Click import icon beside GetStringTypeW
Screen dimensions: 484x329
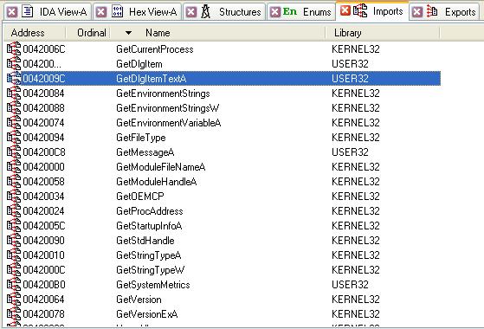14,270
